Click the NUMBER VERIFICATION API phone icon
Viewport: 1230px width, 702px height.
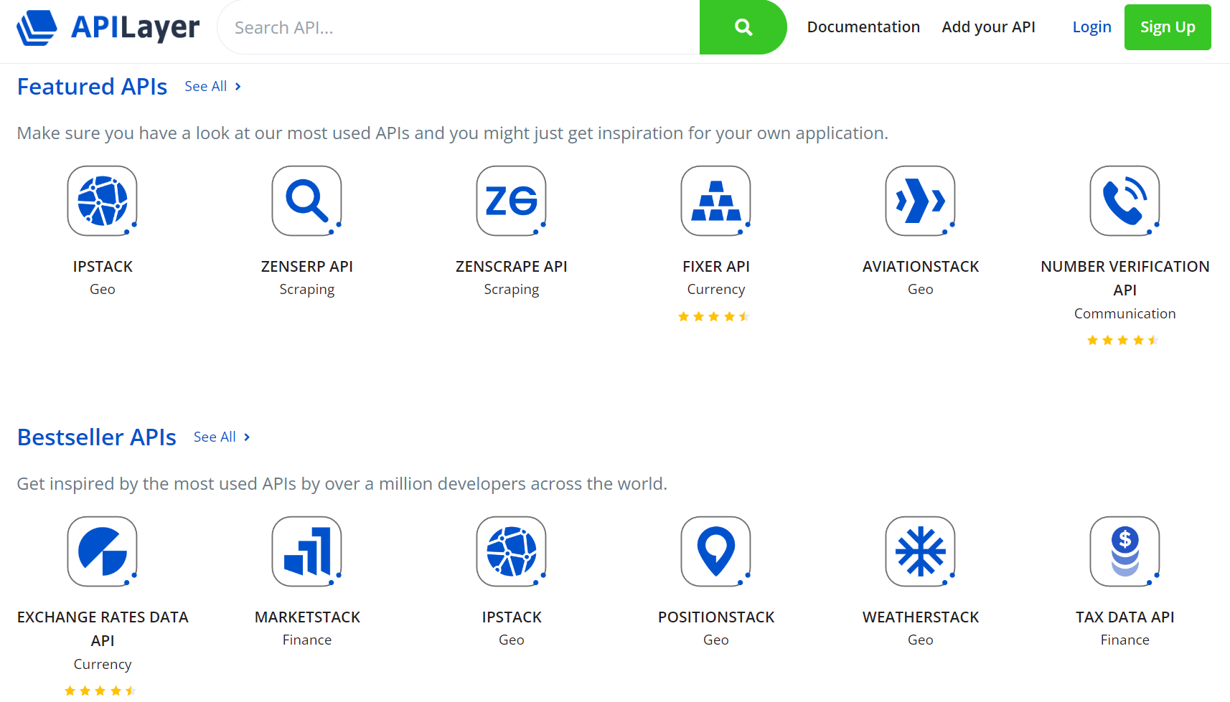pyautogui.click(x=1125, y=201)
